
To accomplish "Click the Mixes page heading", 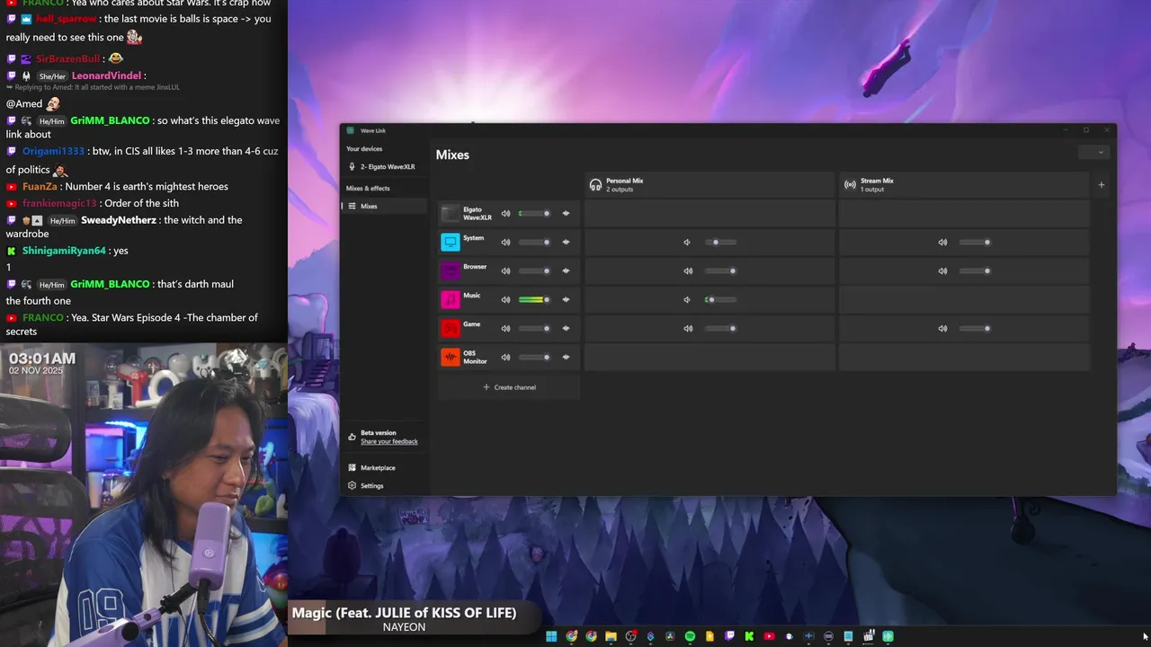I will 452,155.
